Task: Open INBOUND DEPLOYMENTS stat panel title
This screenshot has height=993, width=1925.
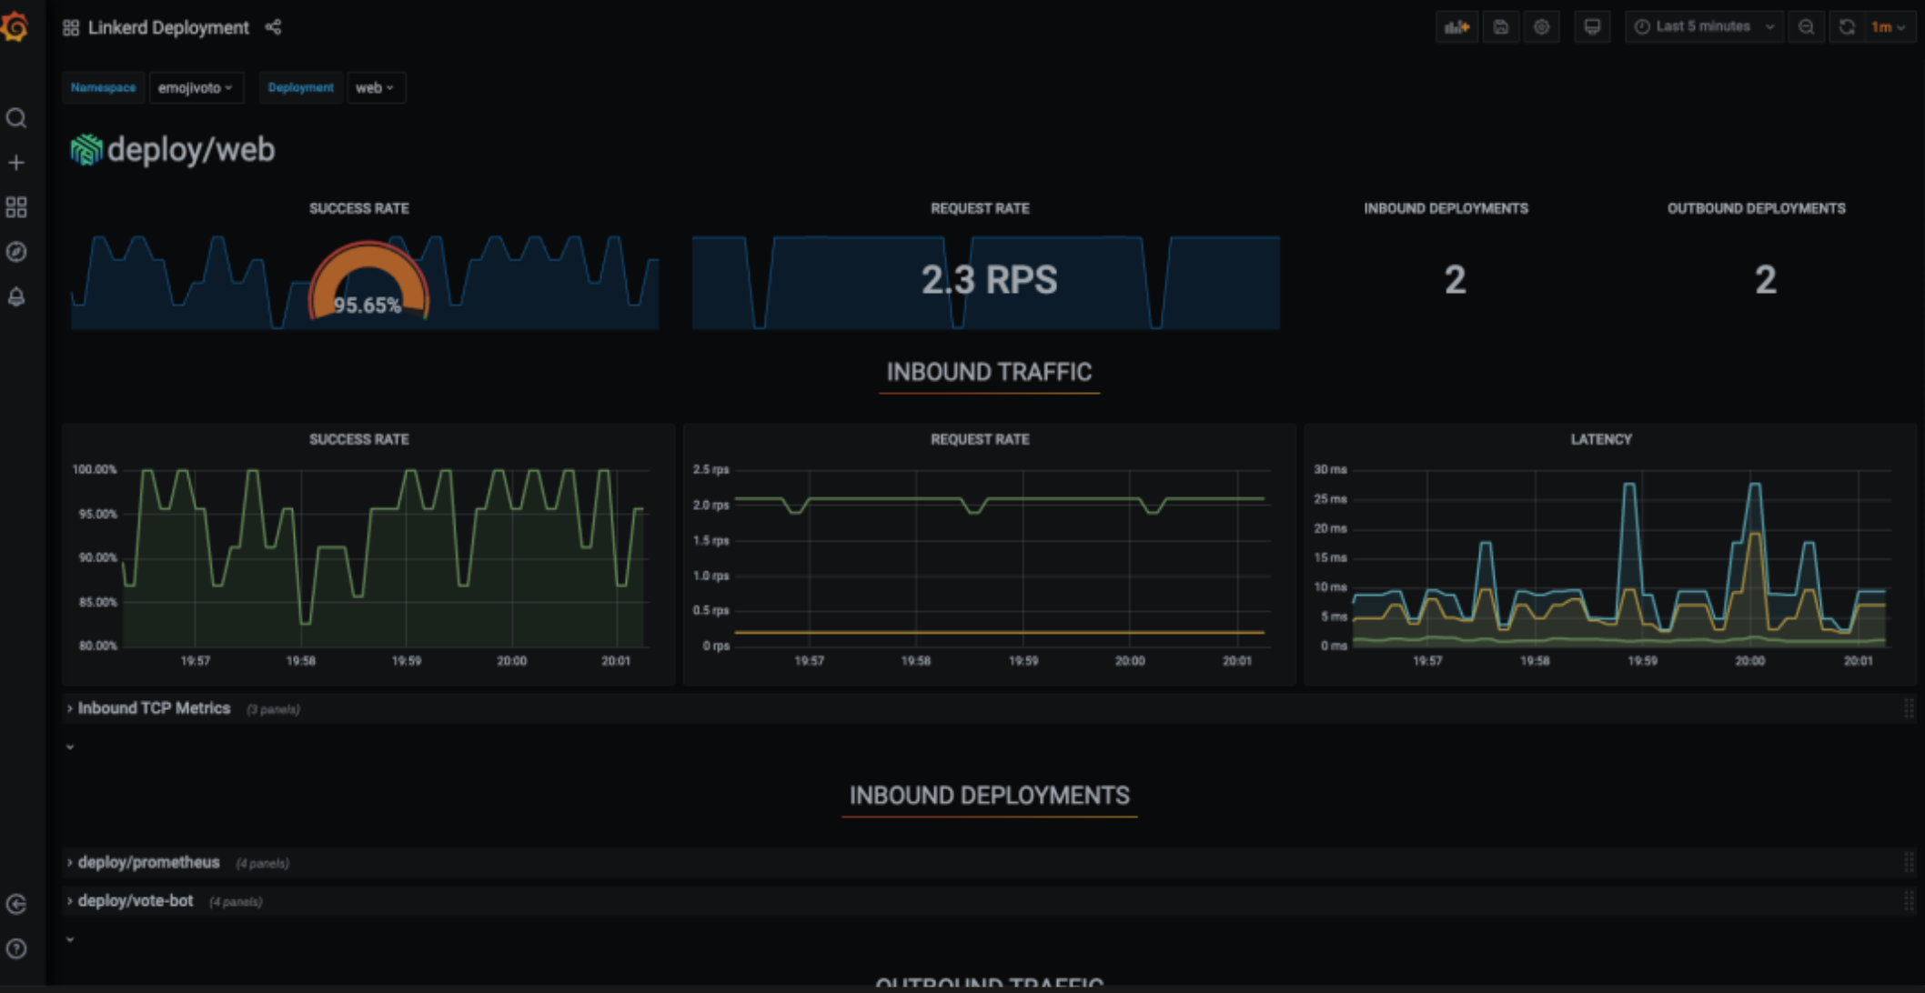Action: 1446,208
